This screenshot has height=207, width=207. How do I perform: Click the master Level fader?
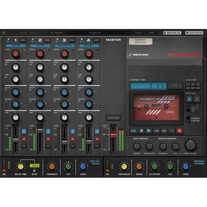(113, 135)
